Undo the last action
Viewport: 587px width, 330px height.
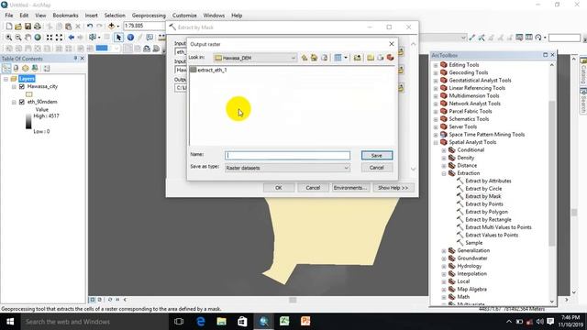point(90,27)
